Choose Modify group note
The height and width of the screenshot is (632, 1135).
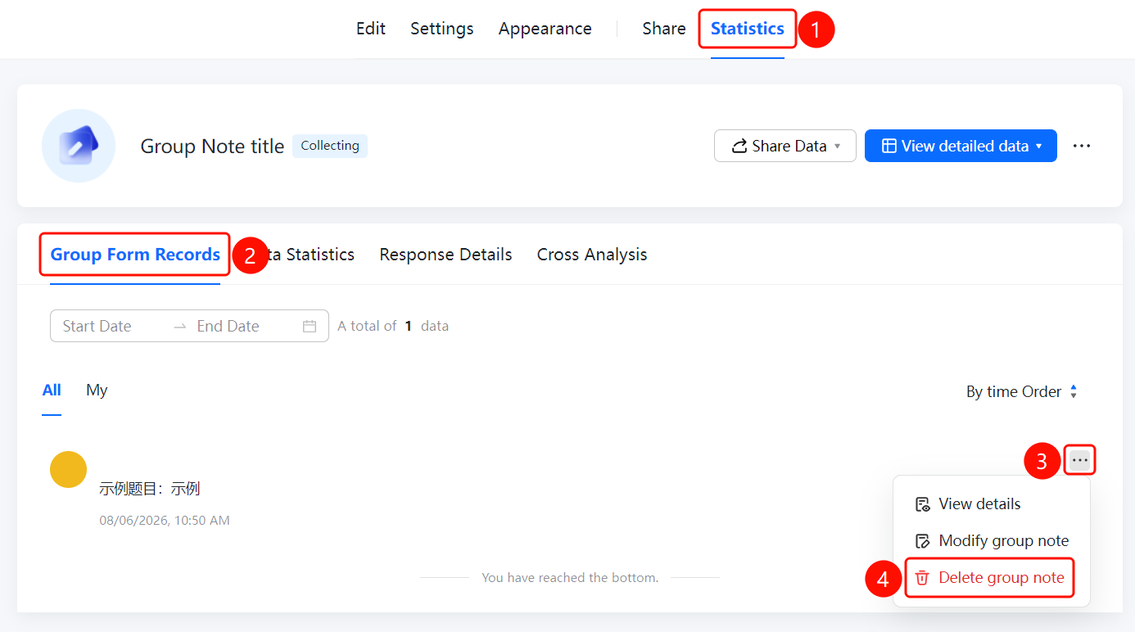(x=991, y=541)
